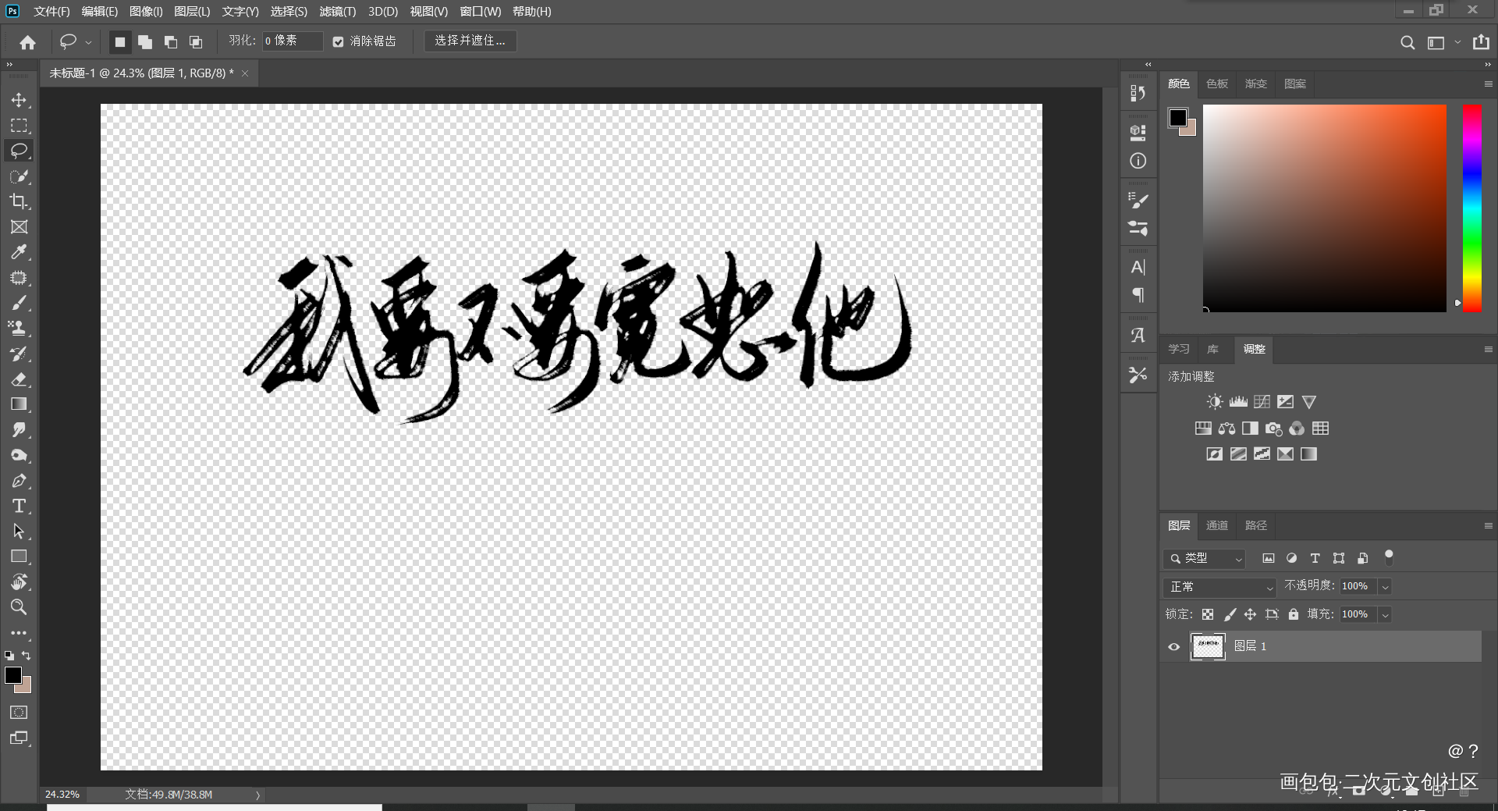
Task: Switch to the 通道 tab
Action: tap(1216, 525)
